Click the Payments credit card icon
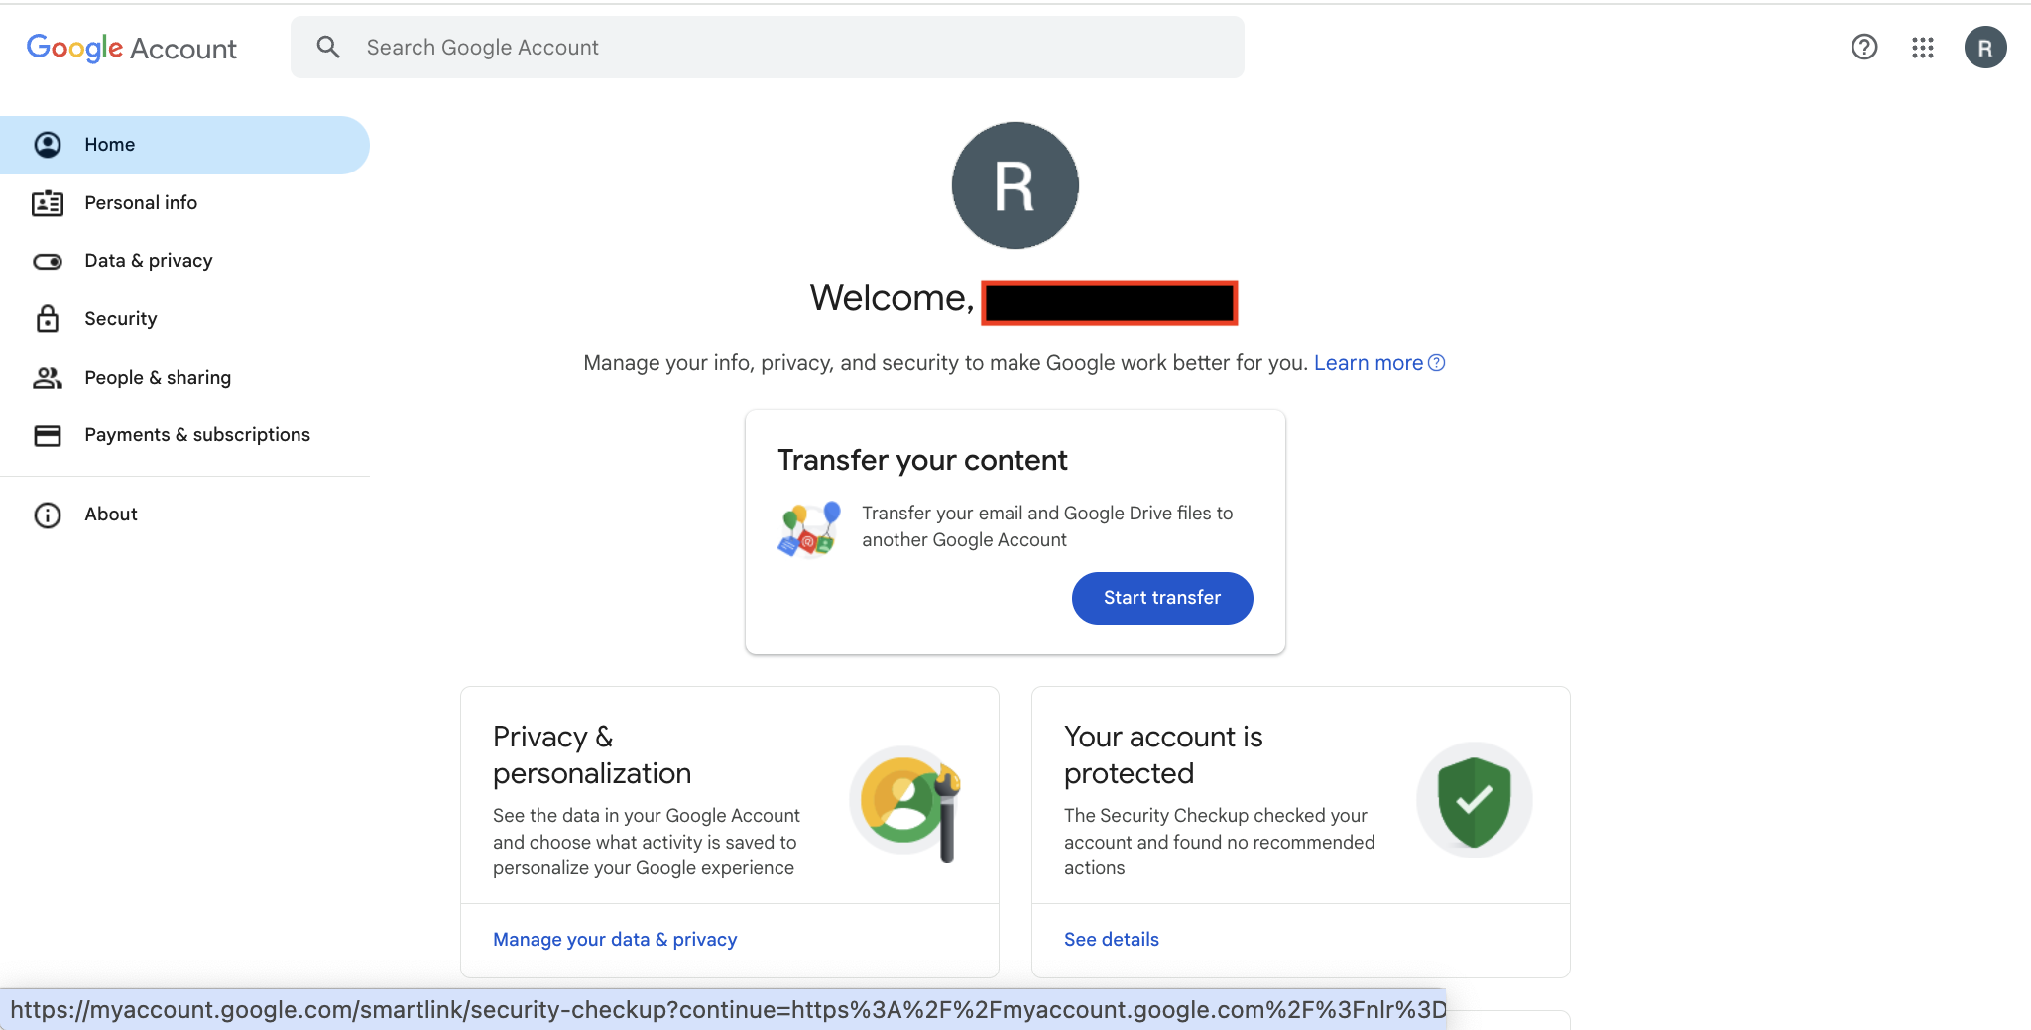The image size is (2031, 1030). [x=48, y=435]
